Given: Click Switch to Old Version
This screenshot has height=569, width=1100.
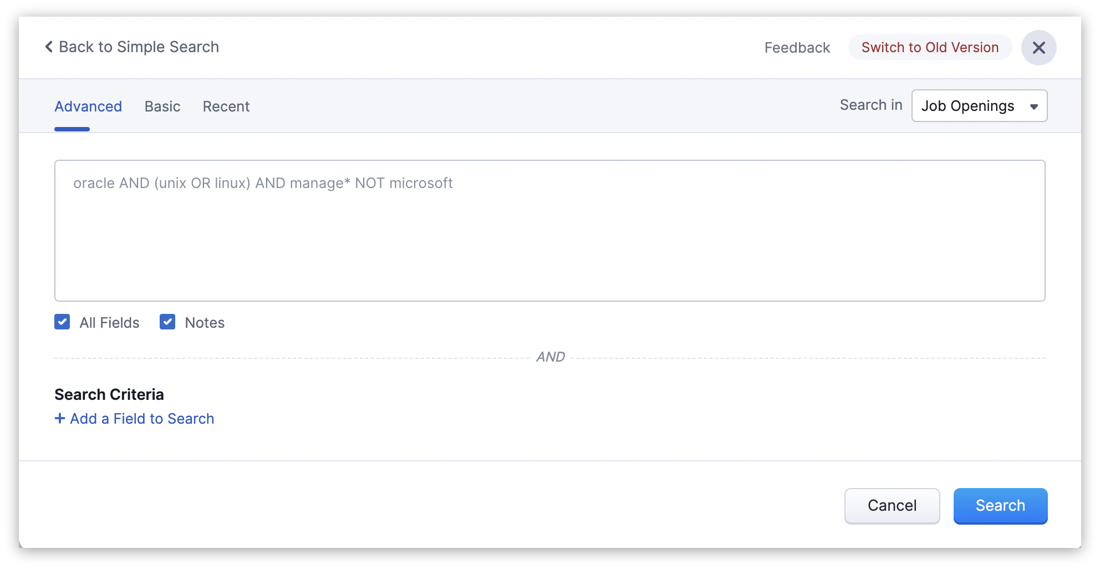Looking at the screenshot, I should point(930,48).
